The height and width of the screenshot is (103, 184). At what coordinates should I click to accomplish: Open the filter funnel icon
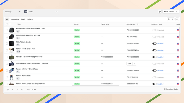172,19
